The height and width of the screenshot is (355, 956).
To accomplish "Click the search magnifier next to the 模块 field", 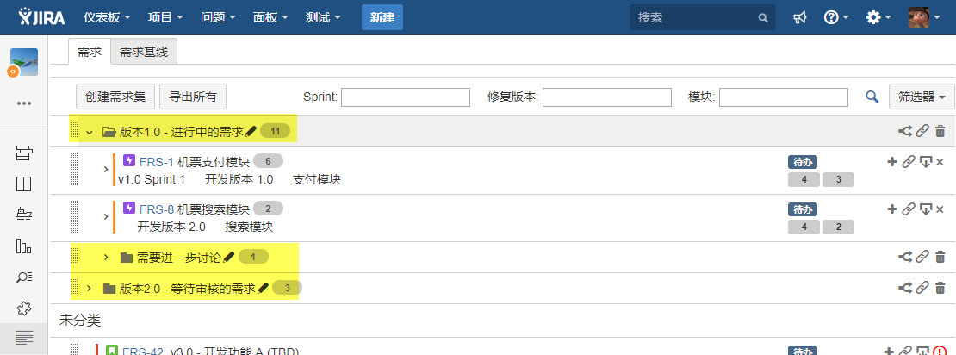I will (872, 97).
